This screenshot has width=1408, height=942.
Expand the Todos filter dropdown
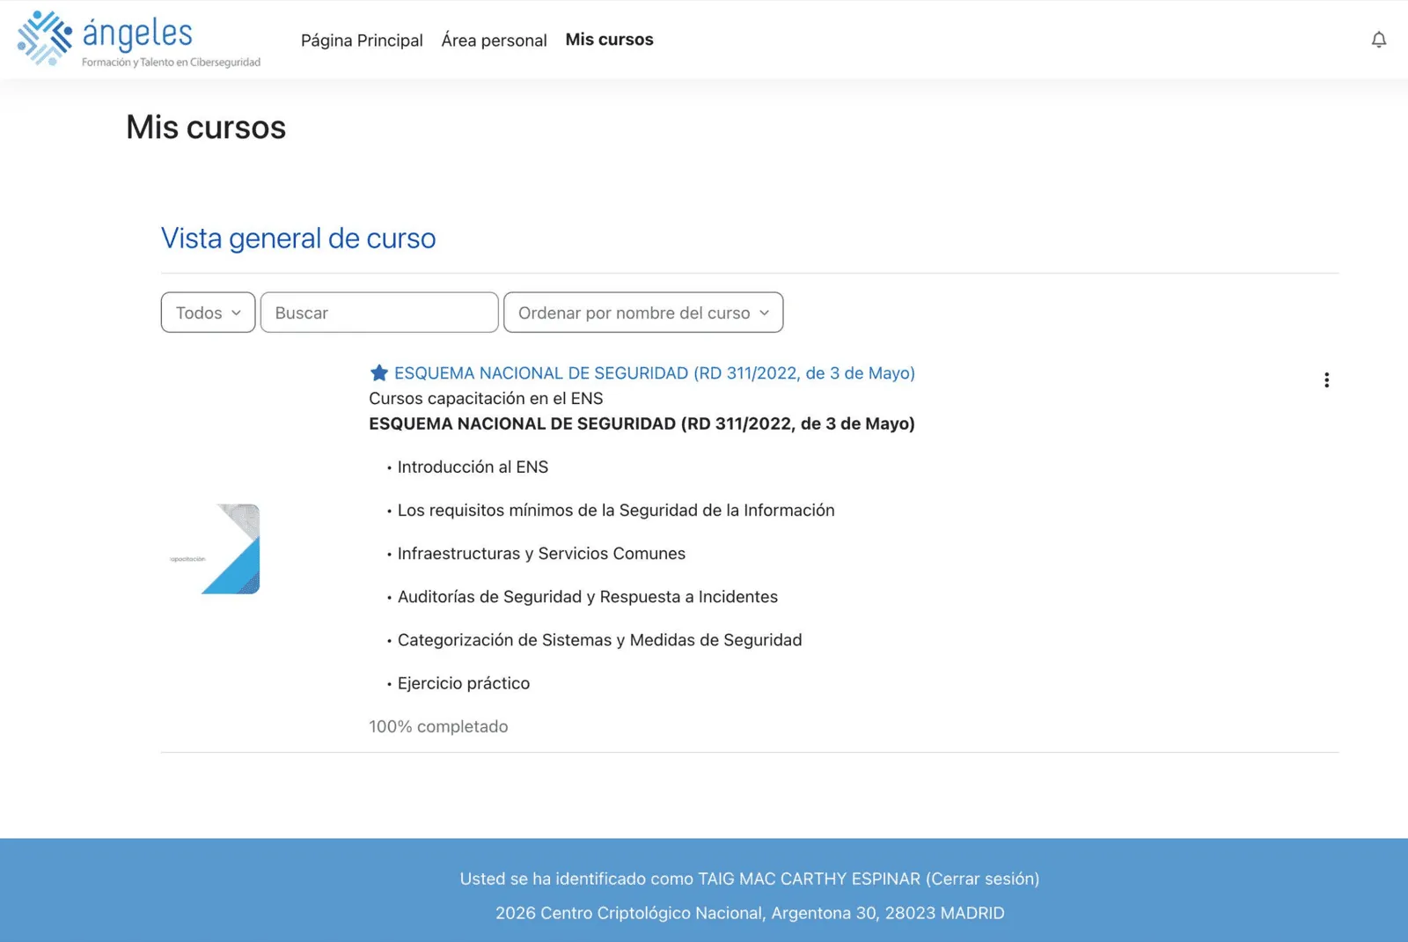[208, 312]
